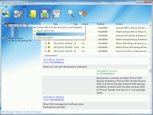Open the File menu
This screenshot has height=115, width=153.
pos(6,7)
